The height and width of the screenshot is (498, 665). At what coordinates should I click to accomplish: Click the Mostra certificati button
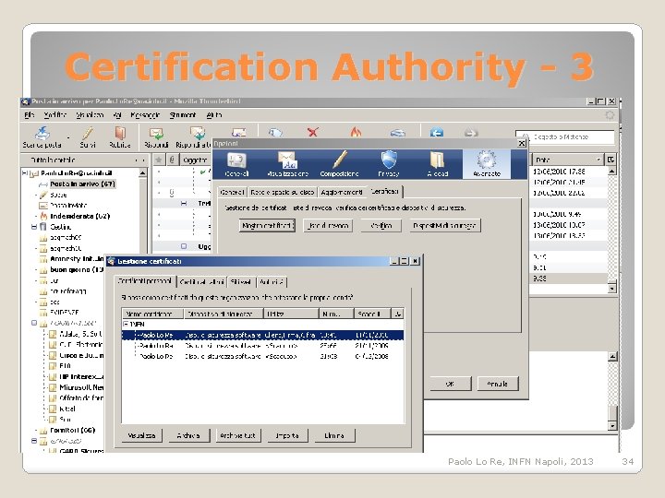click(x=267, y=225)
